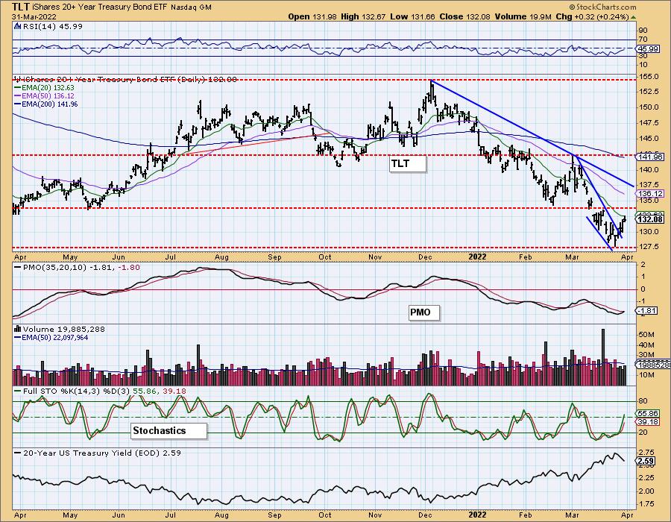Click the Dec label below price panel

pos(425,257)
